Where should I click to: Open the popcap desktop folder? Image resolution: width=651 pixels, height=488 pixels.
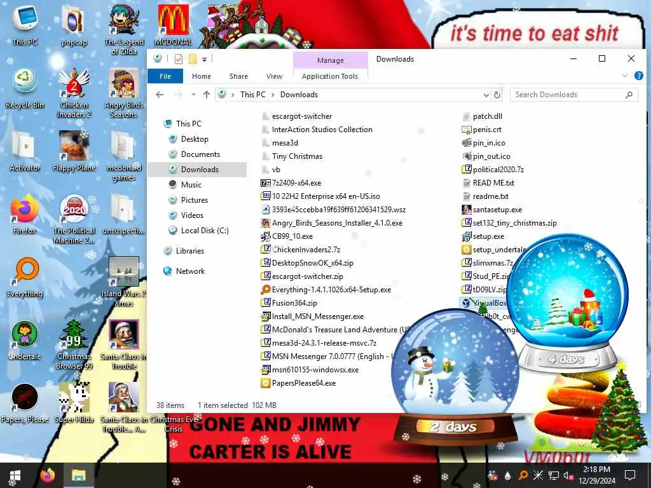(74, 25)
